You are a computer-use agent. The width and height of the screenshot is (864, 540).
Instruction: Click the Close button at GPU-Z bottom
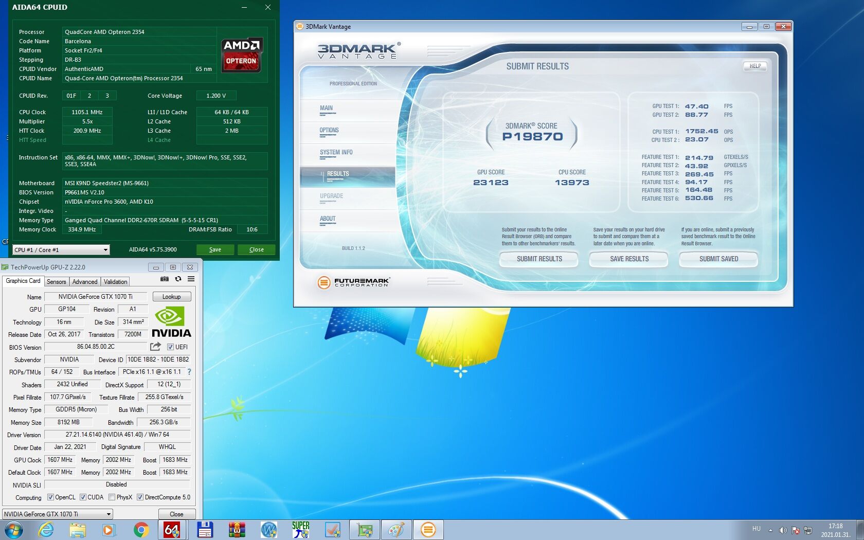(x=176, y=514)
